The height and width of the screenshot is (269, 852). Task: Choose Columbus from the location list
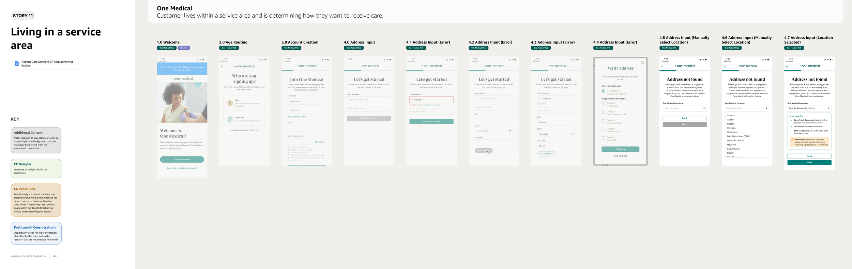(x=732, y=132)
